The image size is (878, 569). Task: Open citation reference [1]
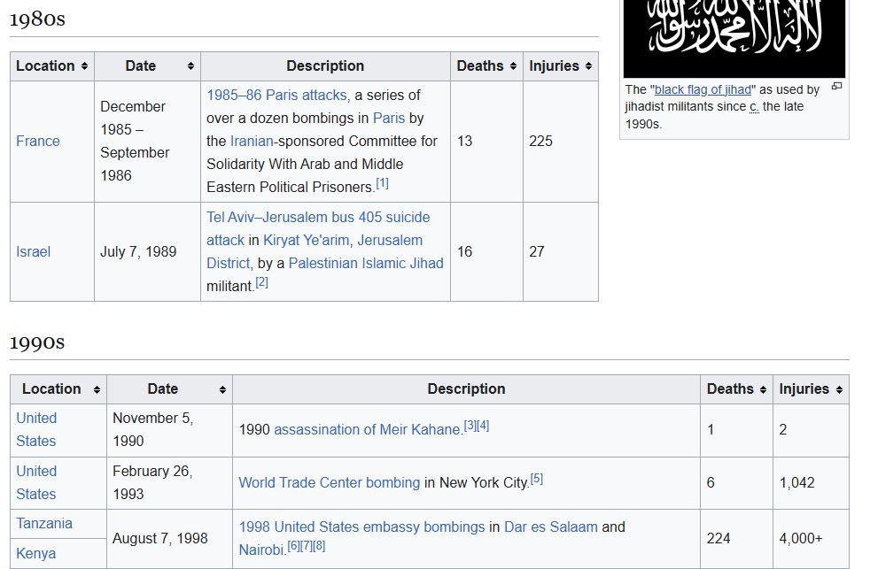382,183
